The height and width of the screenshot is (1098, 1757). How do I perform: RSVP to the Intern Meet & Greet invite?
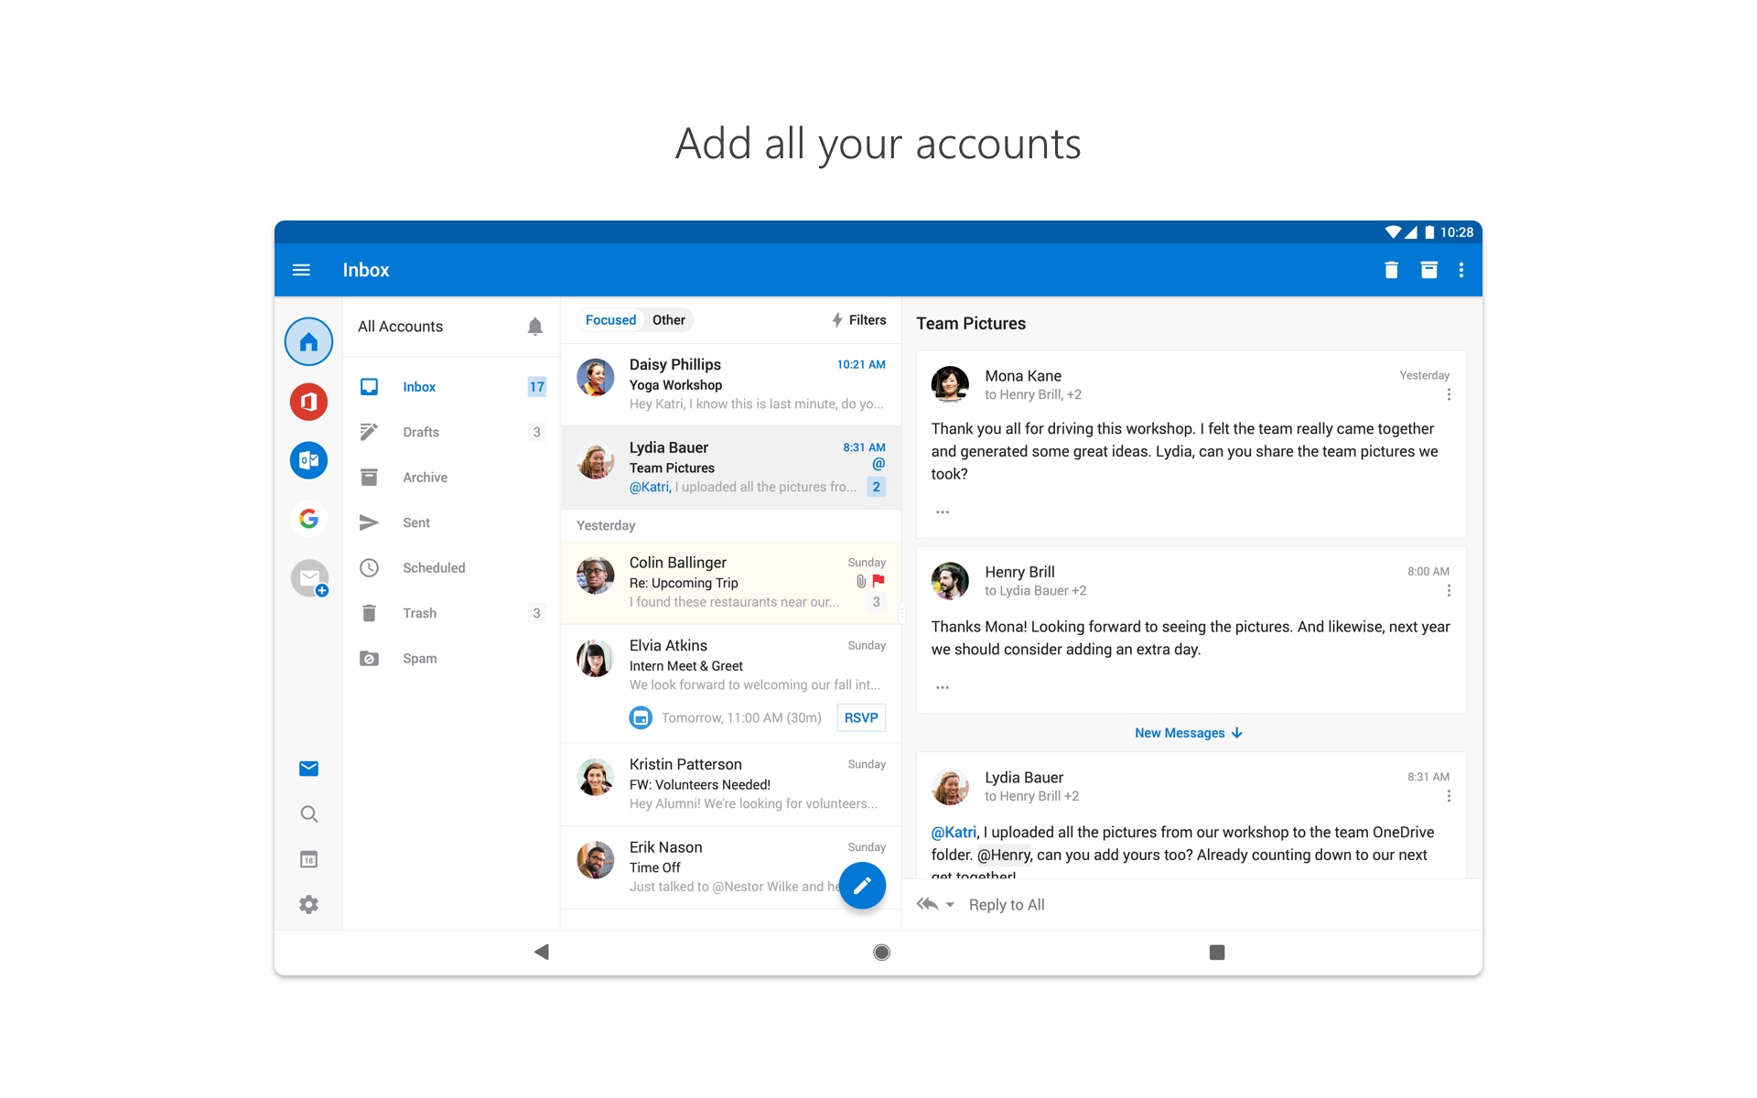click(x=860, y=717)
